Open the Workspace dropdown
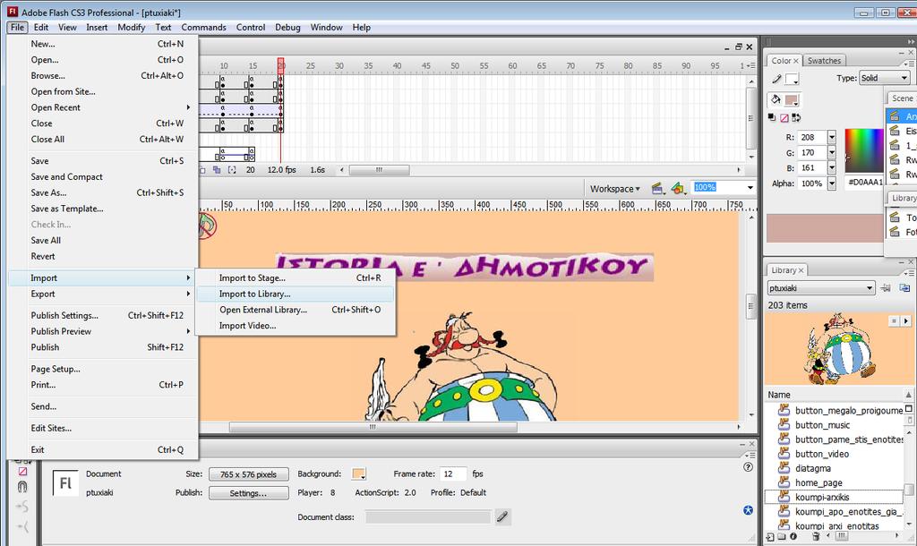Viewport: 917px width, 546px height. coord(614,189)
